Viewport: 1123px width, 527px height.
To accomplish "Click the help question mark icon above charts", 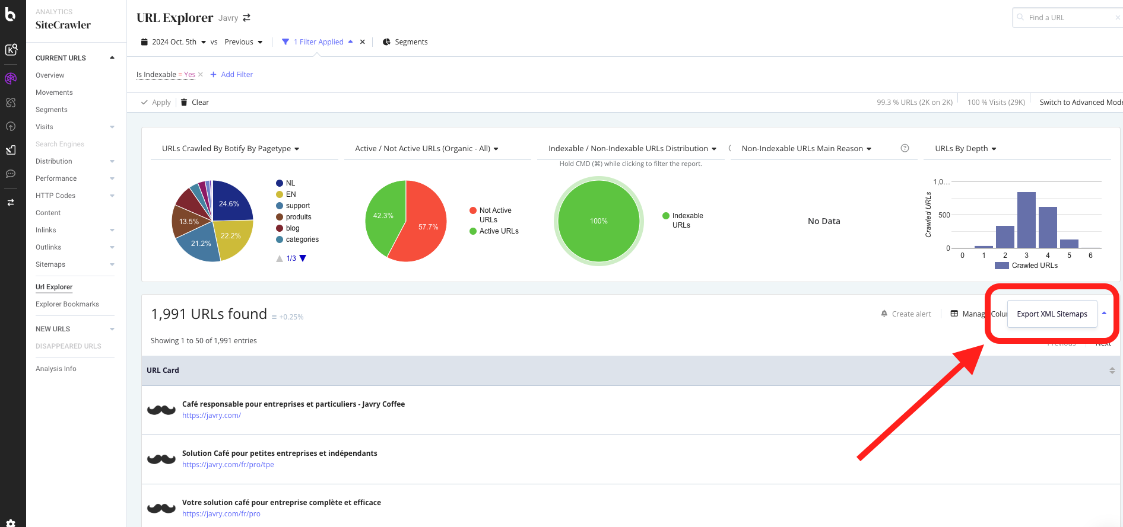I will click(905, 148).
